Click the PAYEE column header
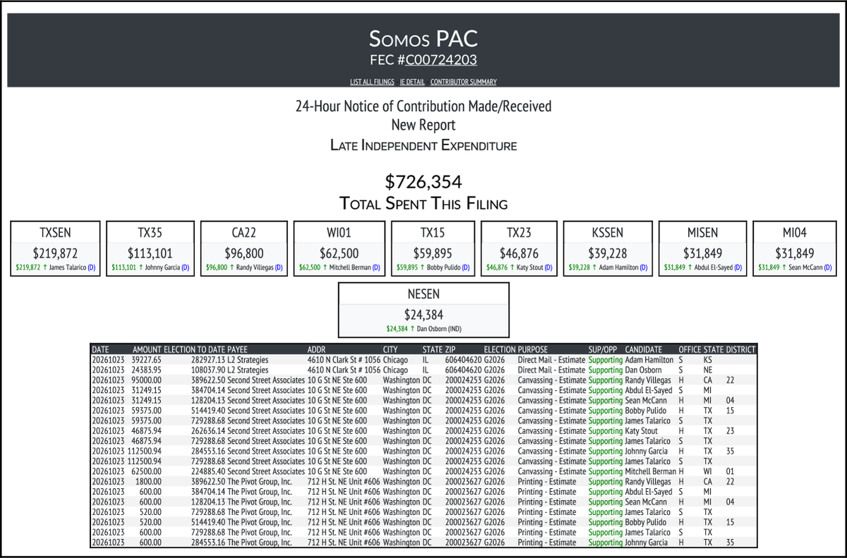 click(x=237, y=349)
